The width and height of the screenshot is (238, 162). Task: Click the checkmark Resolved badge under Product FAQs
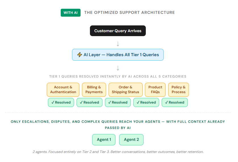click(x=146, y=102)
